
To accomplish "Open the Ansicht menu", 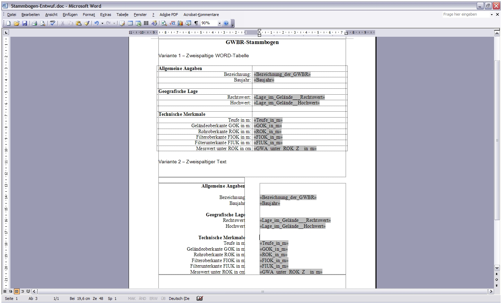I will pos(51,15).
